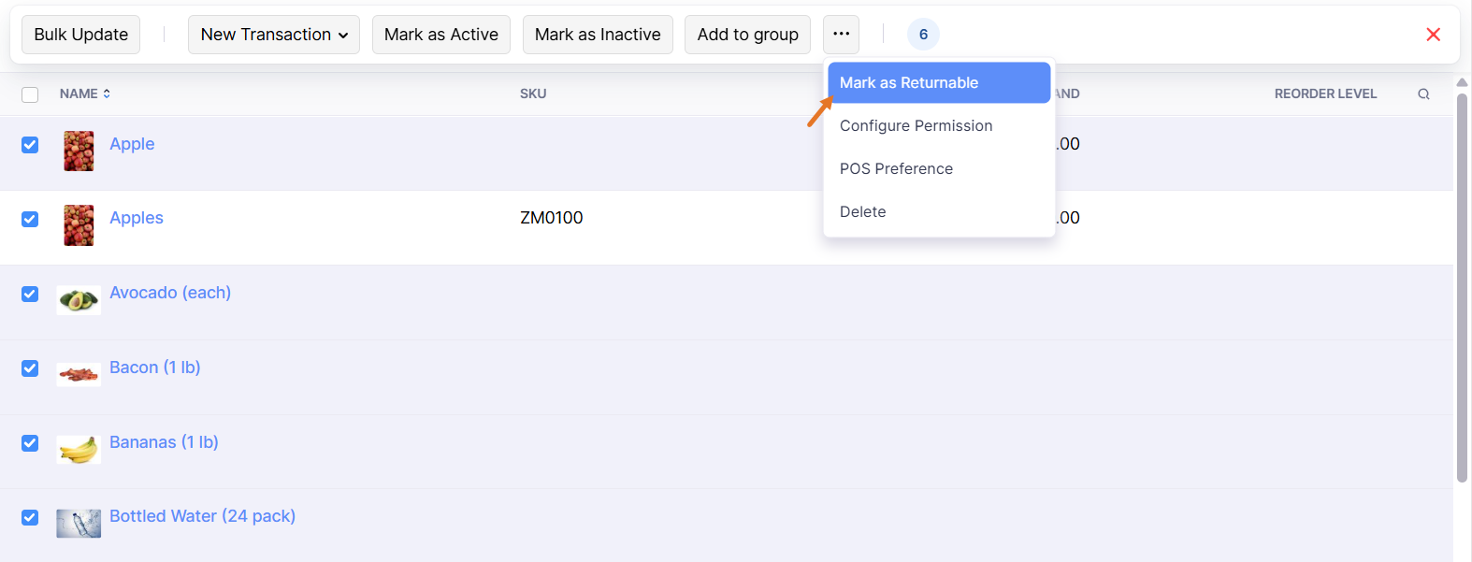
Task: Click the Apple product image
Action: (79, 151)
